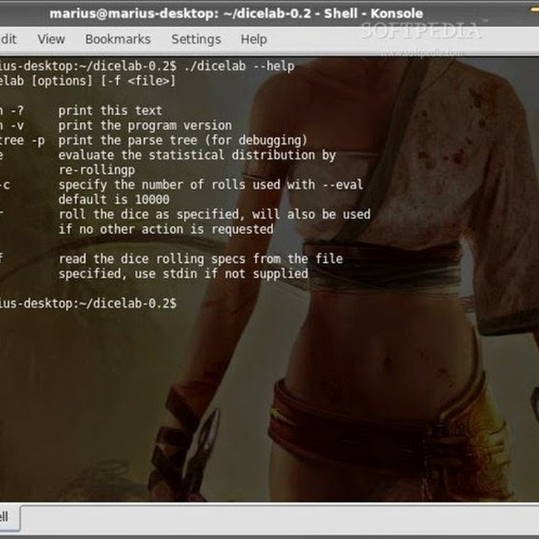Click 'roll the dice as specified' line
The image size is (539, 539).
click(214, 214)
